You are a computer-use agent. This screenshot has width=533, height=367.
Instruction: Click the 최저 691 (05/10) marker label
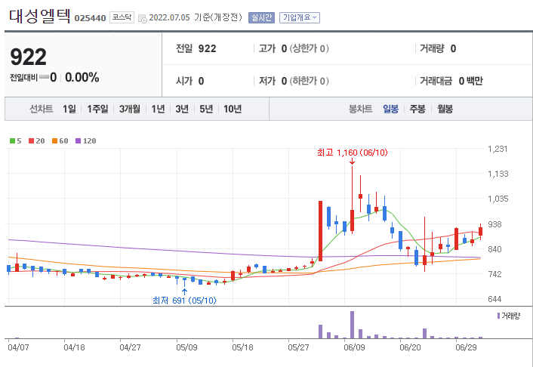pos(184,301)
